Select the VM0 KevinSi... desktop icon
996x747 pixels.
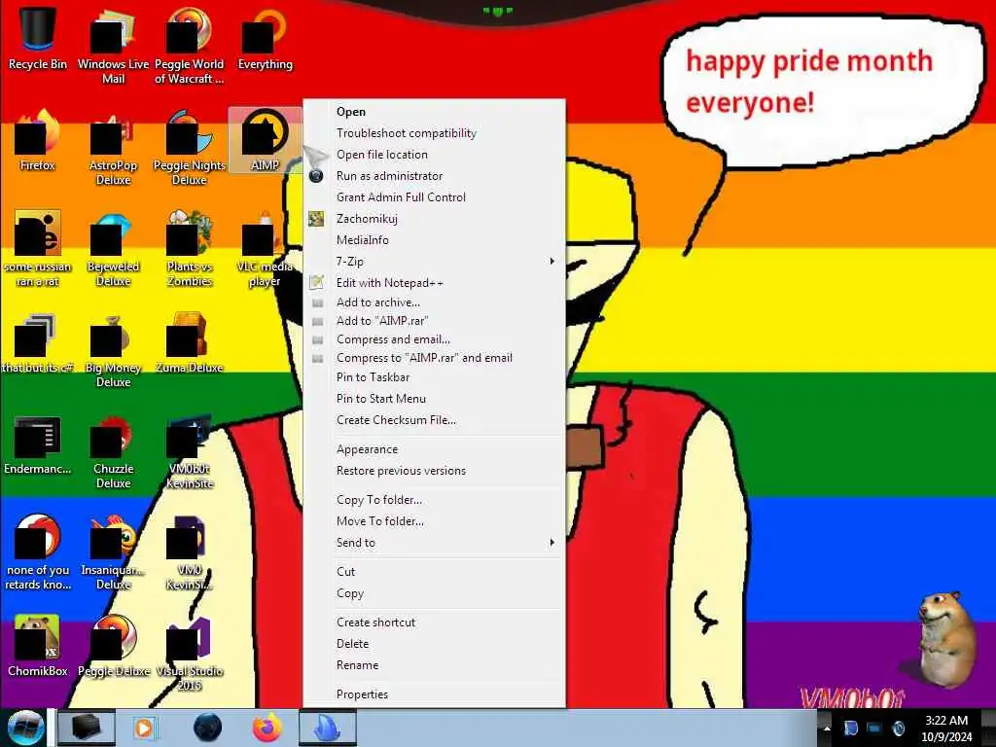(190, 552)
